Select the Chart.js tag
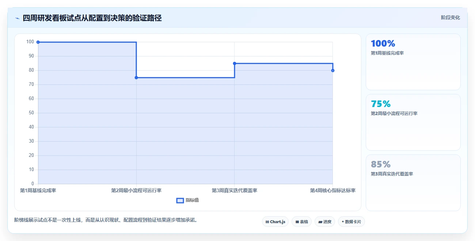The image size is (475, 241). click(275, 222)
